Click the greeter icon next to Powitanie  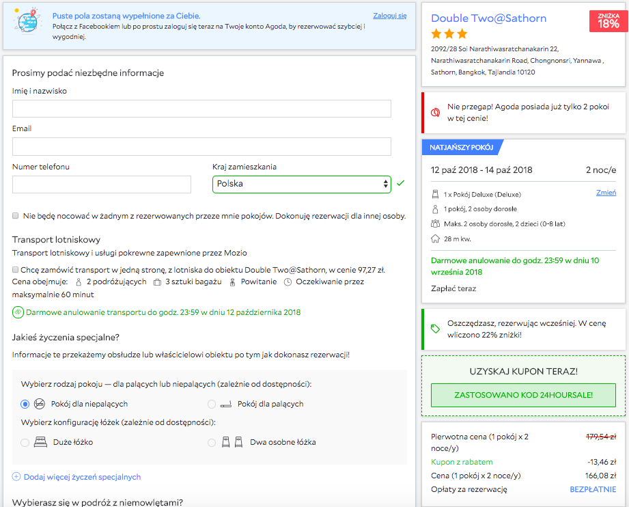point(232,282)
